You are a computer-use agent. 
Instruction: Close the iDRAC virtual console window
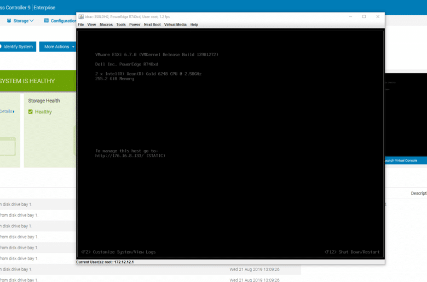click(378, 16)
